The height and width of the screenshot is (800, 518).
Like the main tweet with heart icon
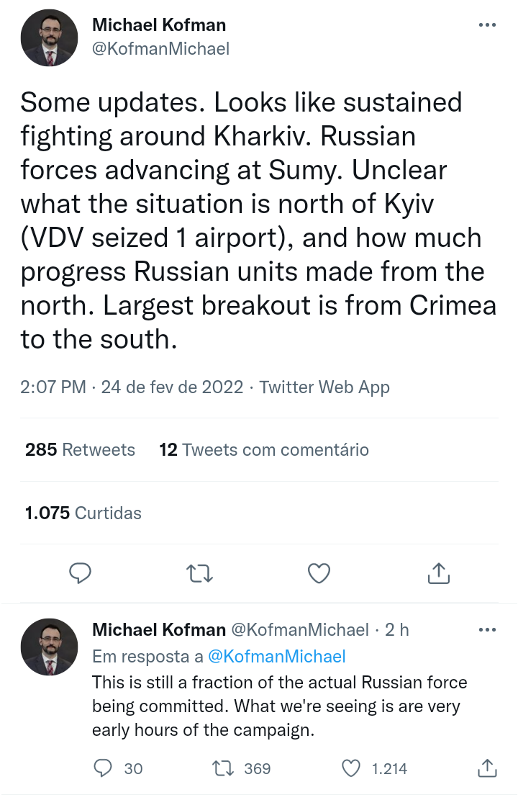pos(319,573)
